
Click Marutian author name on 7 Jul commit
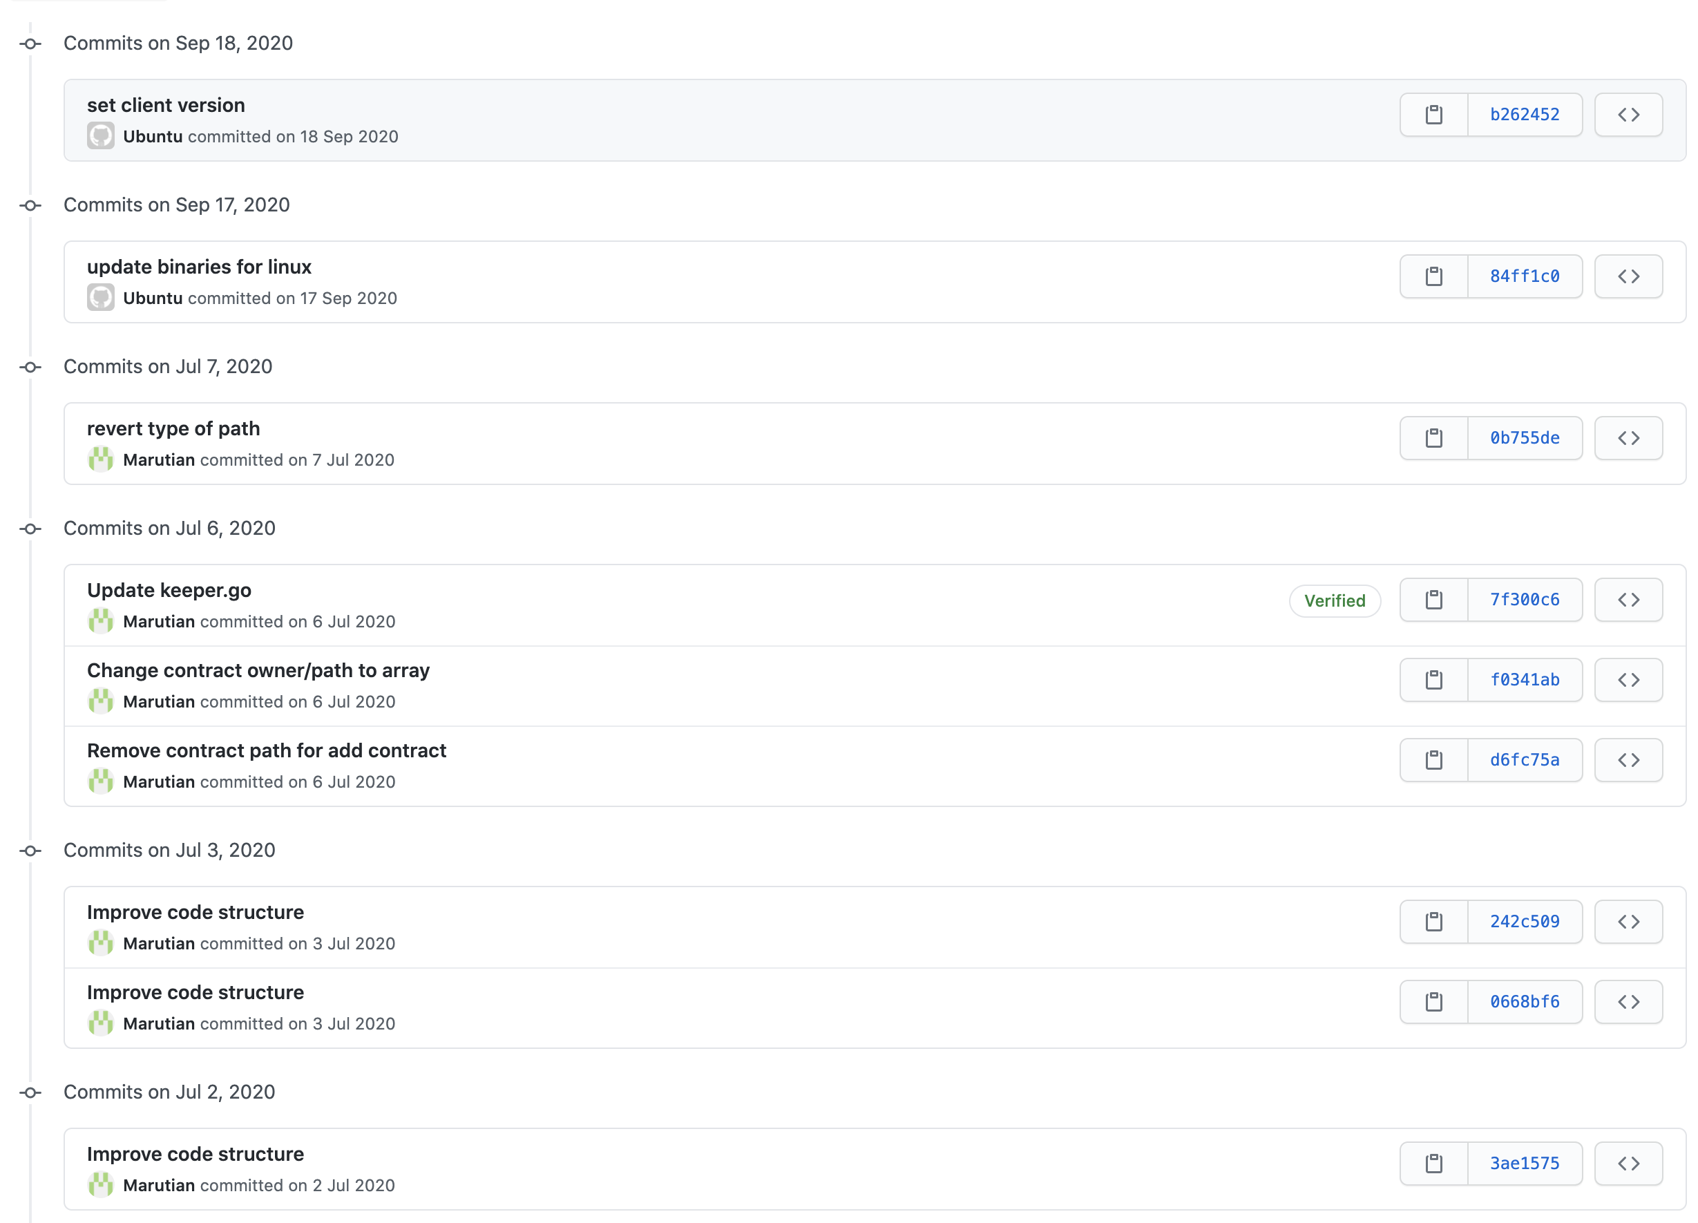[159, 460]
